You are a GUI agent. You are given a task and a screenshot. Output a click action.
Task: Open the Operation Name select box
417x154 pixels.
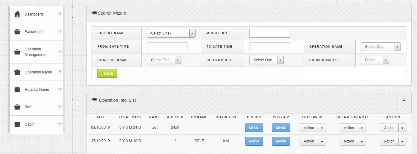coord(381,47)
